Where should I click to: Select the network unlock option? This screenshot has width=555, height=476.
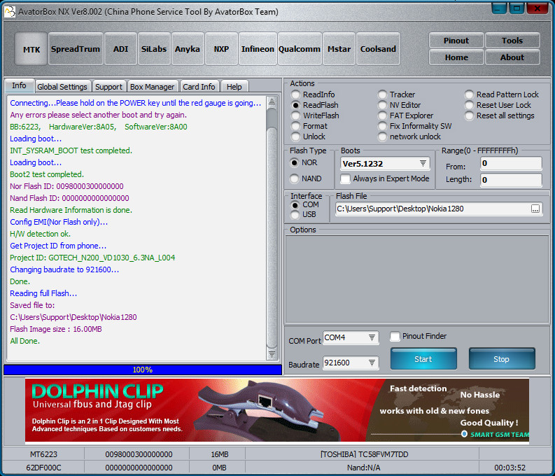[409, 136]
